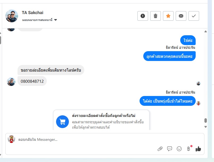Screen dimensions: 214x162
Task: Open the TA Sakchai contact name
Action: 32,13
